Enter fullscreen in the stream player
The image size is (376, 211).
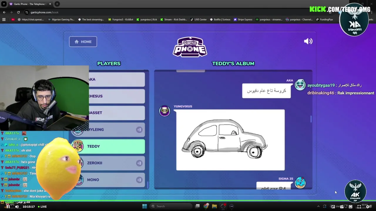pyautogui.click(x=359, y=207)
